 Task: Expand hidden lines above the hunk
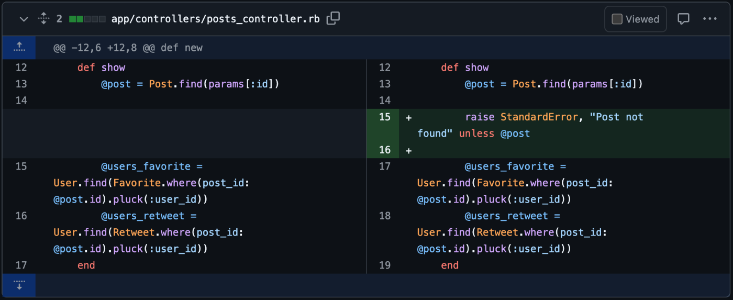point(19,48)
